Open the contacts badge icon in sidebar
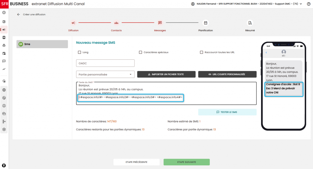313x169 pixels. 4,37
